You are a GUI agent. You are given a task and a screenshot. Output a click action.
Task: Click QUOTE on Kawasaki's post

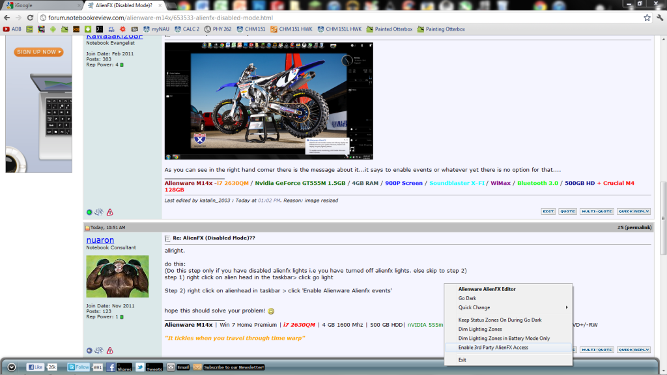[x=567, y=212]
